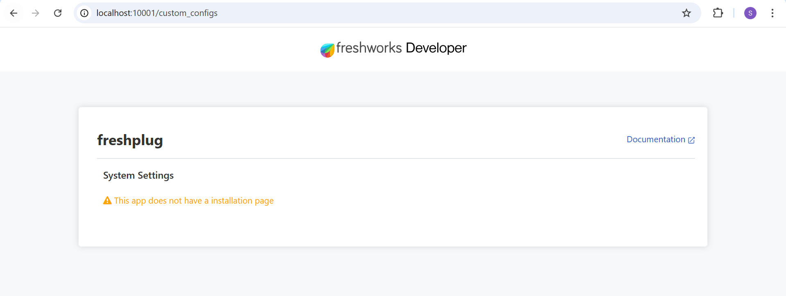
Task: Click empty space below the warning message
Action: 393,227
